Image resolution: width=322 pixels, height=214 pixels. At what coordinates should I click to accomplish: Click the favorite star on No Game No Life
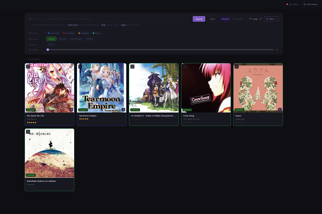click(28, 67)
